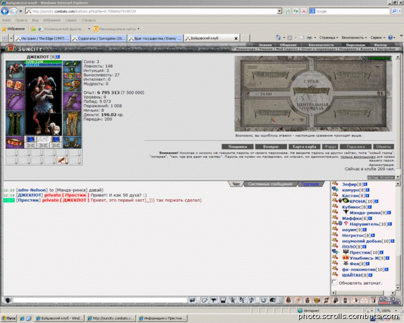Viewport: 404px width, 323px height.
Task: Open the Настройки link in game menu
Action: [x=386, y=49]
